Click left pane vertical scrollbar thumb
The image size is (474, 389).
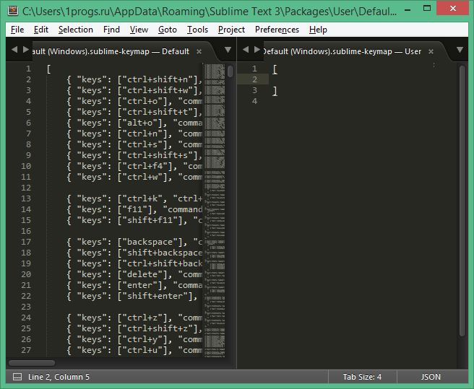[x=230, y=71]
